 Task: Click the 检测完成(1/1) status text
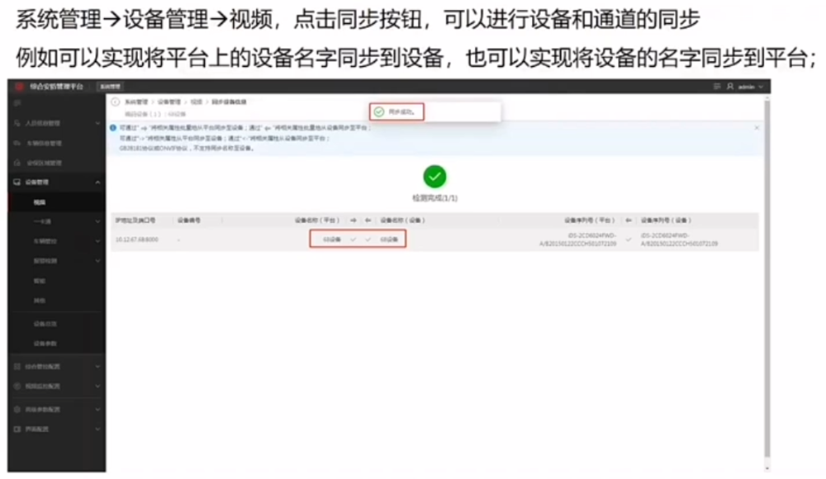tap(434, 198)
